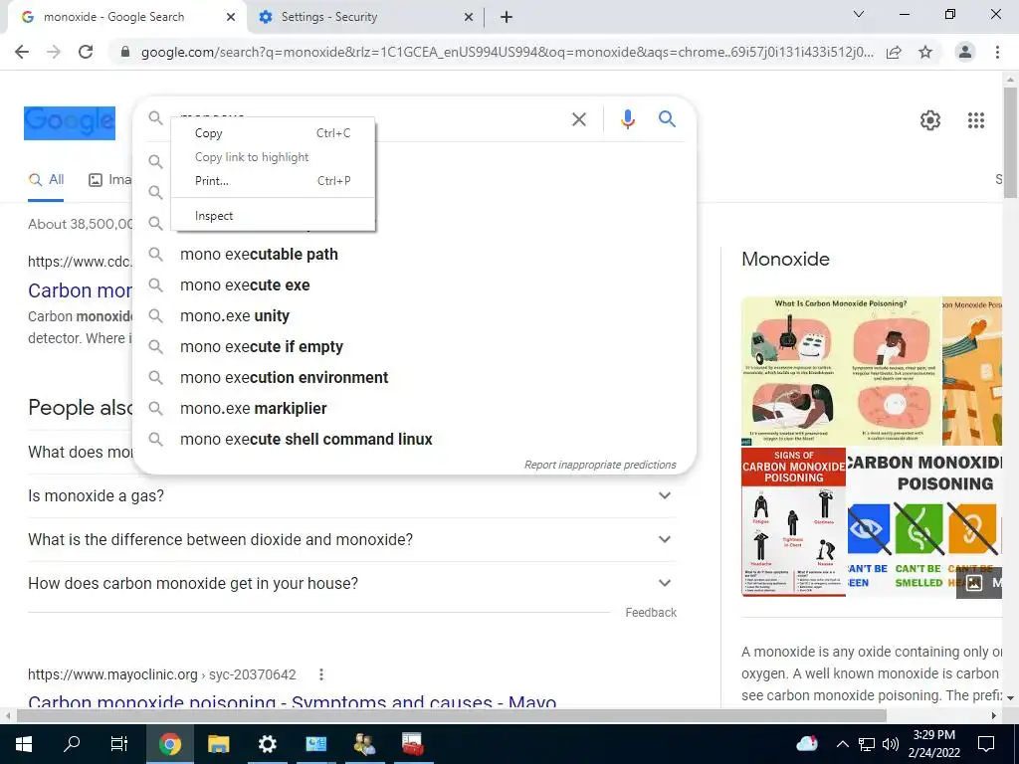
Task: Switch to Settings - Security tab
Action: click(x=364, y=18)
